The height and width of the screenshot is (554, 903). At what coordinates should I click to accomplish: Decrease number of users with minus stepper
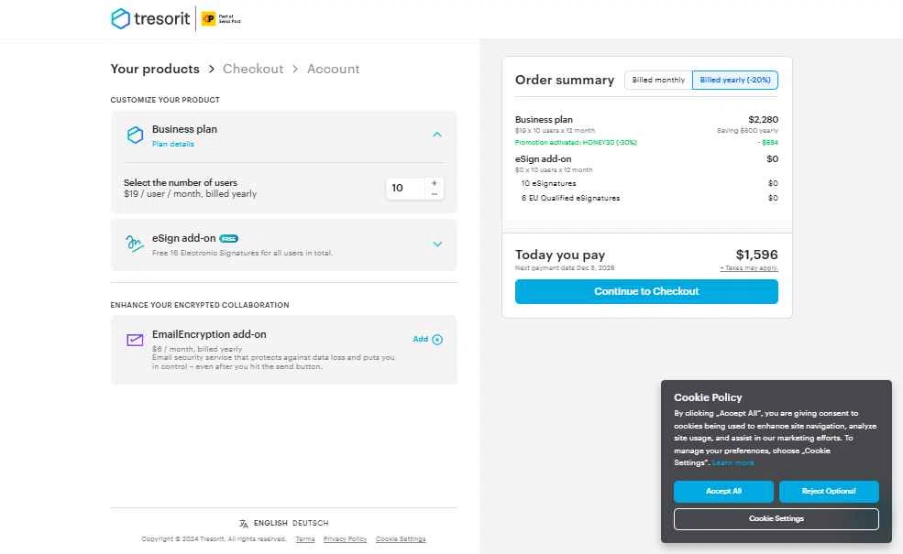[435, 194]
